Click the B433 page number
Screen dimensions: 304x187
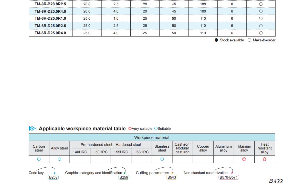click(x=276, y=181)
